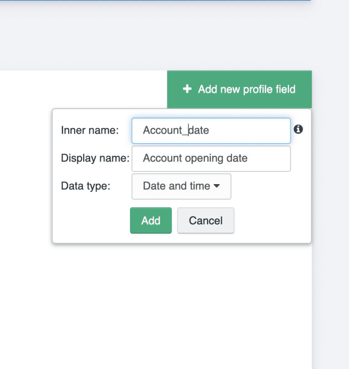Click the word 'Account_date' in Inner name field
Viewport: 349px width, 369px height.
(x=176, y=130)
